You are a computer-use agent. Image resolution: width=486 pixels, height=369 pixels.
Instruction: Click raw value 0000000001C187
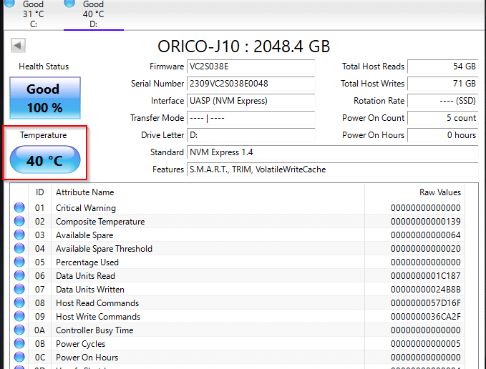click(426, 276)
